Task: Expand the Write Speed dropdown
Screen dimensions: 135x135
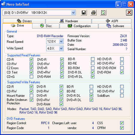Action: click(x=61, y=49)
